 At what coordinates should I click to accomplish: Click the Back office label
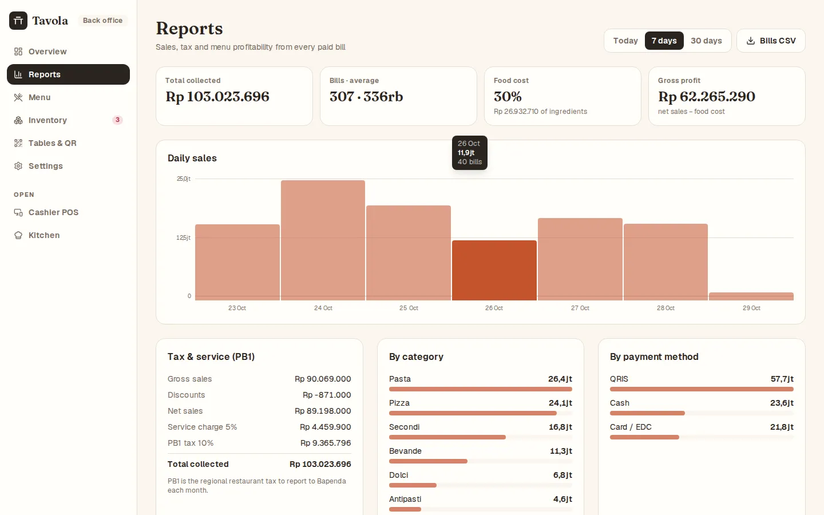(x=102, y=21)
